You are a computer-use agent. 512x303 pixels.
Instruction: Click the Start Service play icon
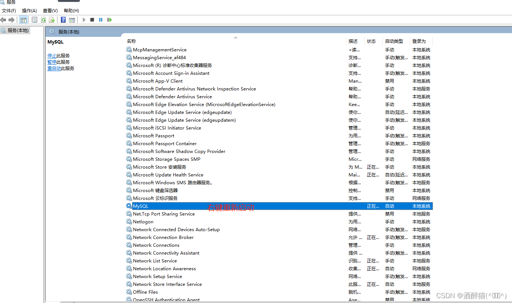84,20
